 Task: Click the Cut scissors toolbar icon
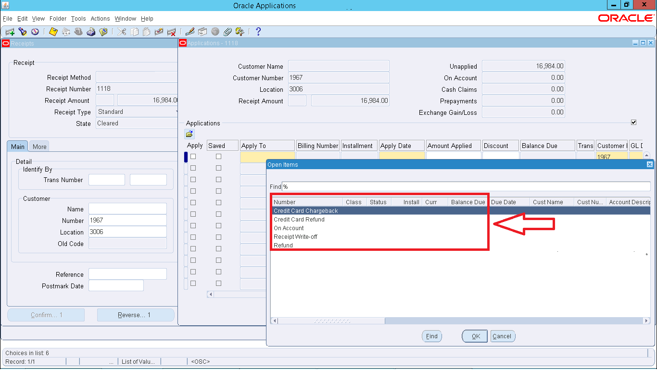[122, 32]
